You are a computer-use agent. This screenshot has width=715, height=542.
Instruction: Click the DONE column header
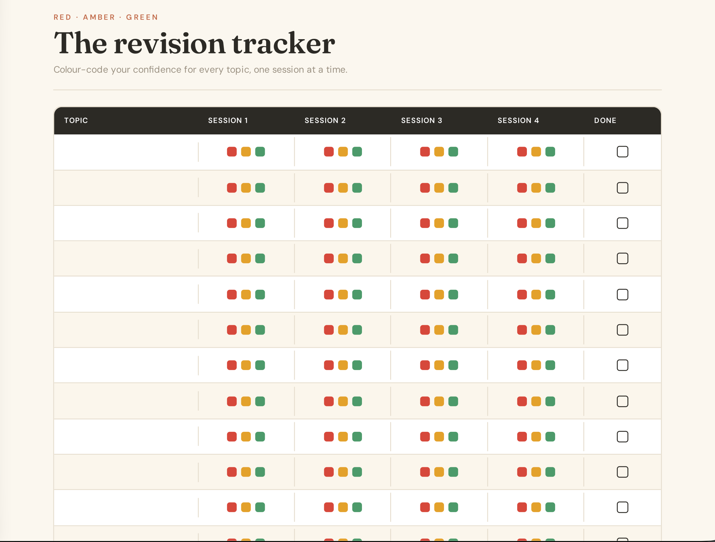[x=605, y=120]
